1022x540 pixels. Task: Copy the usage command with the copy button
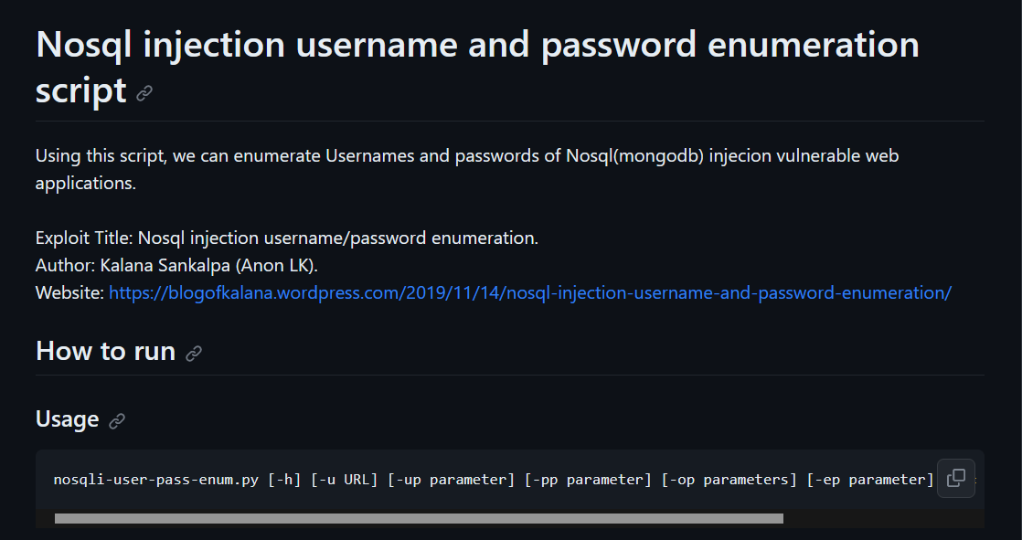tap(955, 478)
